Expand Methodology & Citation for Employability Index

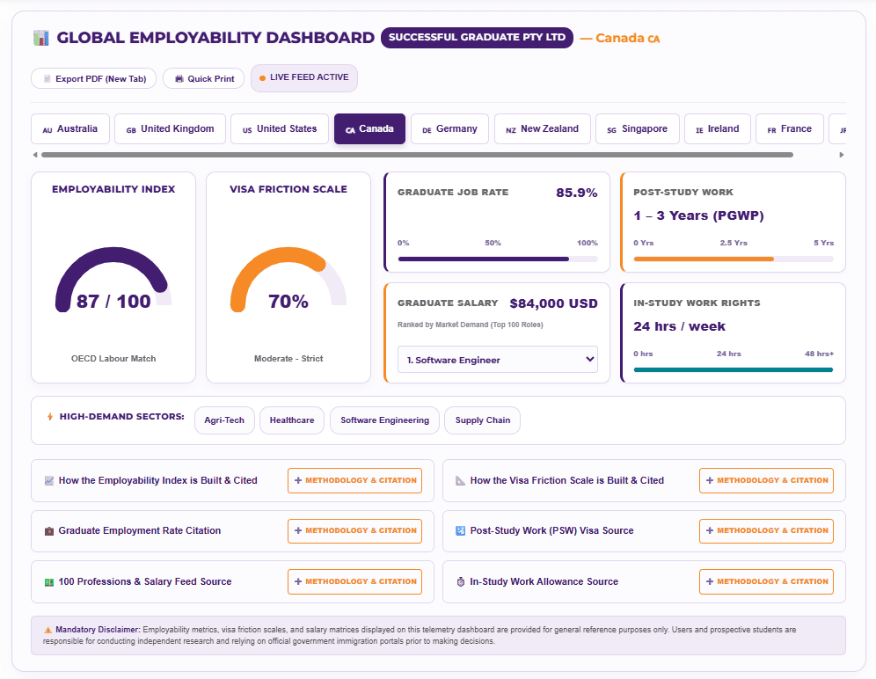point(354,480)
